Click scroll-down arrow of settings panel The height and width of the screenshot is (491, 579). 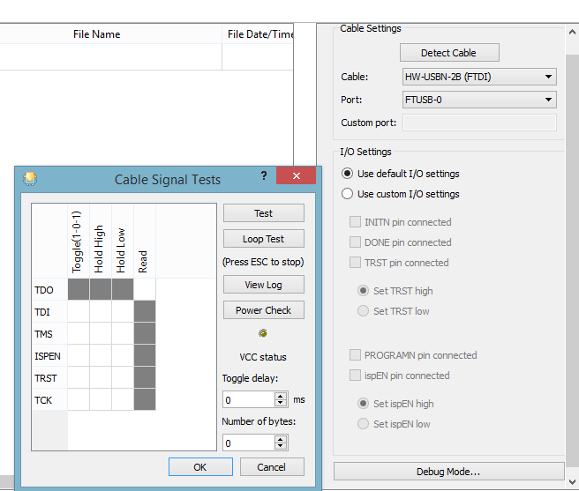click(572, 482)
